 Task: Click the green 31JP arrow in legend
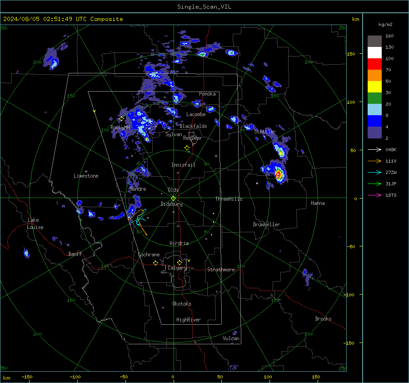[x=374, y=184]
